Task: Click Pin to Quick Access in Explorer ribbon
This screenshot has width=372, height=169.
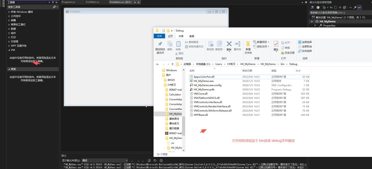Action: tap(160, 47)
